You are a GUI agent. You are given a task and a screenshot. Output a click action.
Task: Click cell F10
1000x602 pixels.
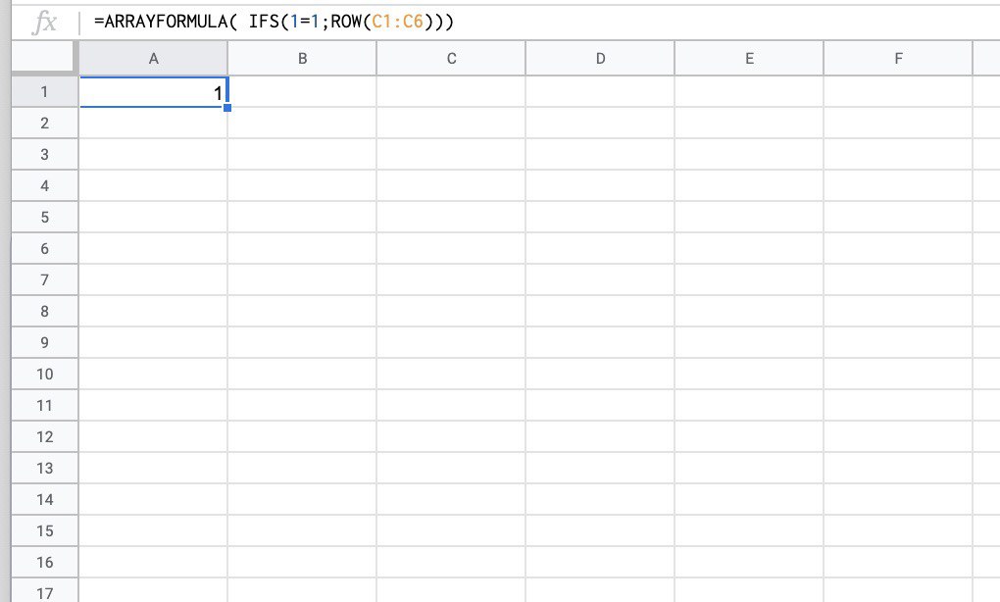pos(899,374)
